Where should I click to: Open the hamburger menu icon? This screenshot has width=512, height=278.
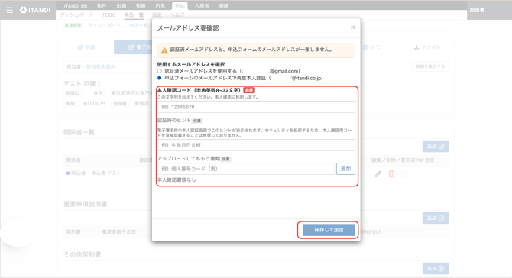(10, 10)
